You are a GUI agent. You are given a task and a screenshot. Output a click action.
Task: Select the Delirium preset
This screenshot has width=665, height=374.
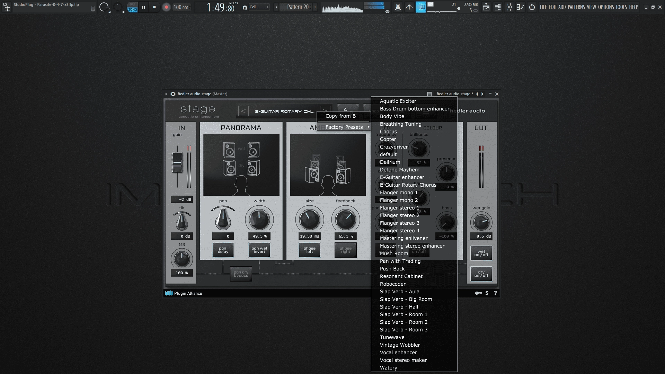pyautogui.click(x=414, y=162)
